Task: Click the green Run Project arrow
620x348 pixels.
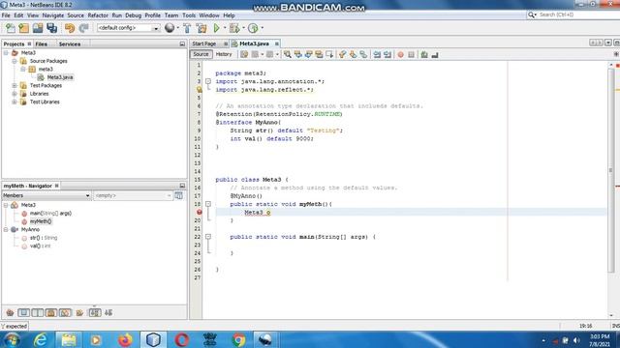Action: pos(216,28)
